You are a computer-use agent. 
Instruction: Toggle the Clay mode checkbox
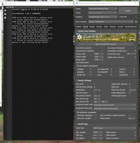click(94, 84)
